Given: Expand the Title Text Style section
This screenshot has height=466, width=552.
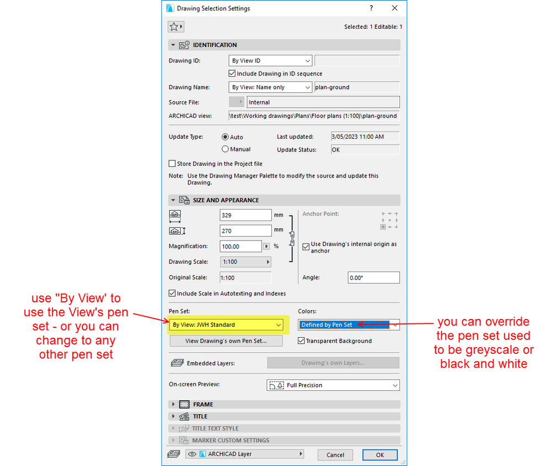Looking at the screenshot, I should [x=173, y=428].
